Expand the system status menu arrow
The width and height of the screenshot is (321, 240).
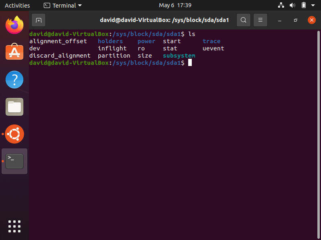[312, 5]
